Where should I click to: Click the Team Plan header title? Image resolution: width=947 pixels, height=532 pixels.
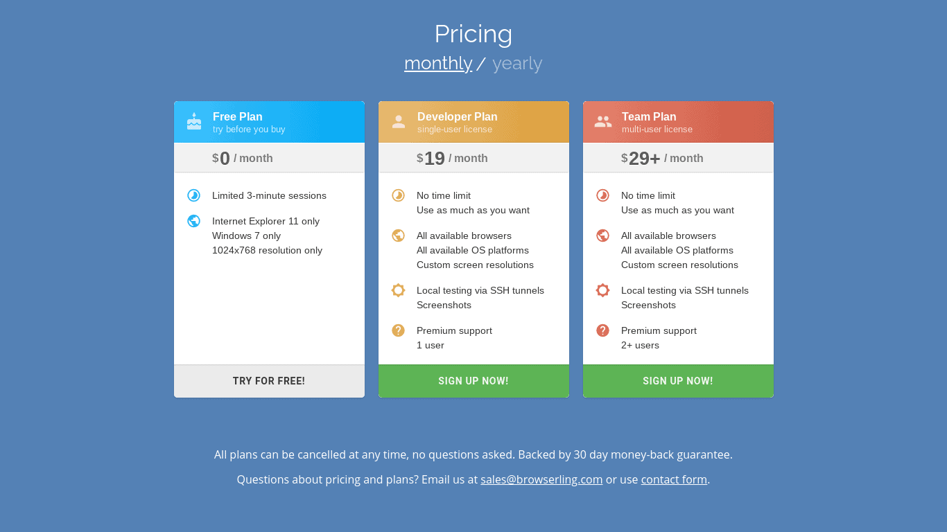click(649, 116)
